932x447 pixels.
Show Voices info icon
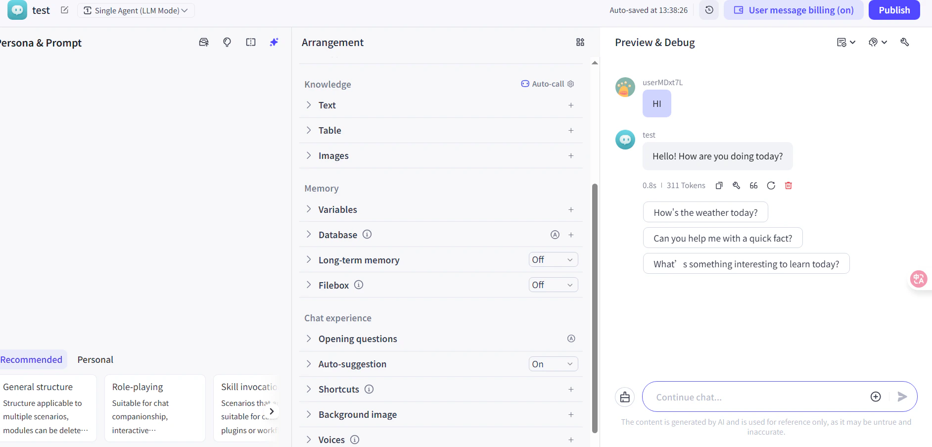355,440
